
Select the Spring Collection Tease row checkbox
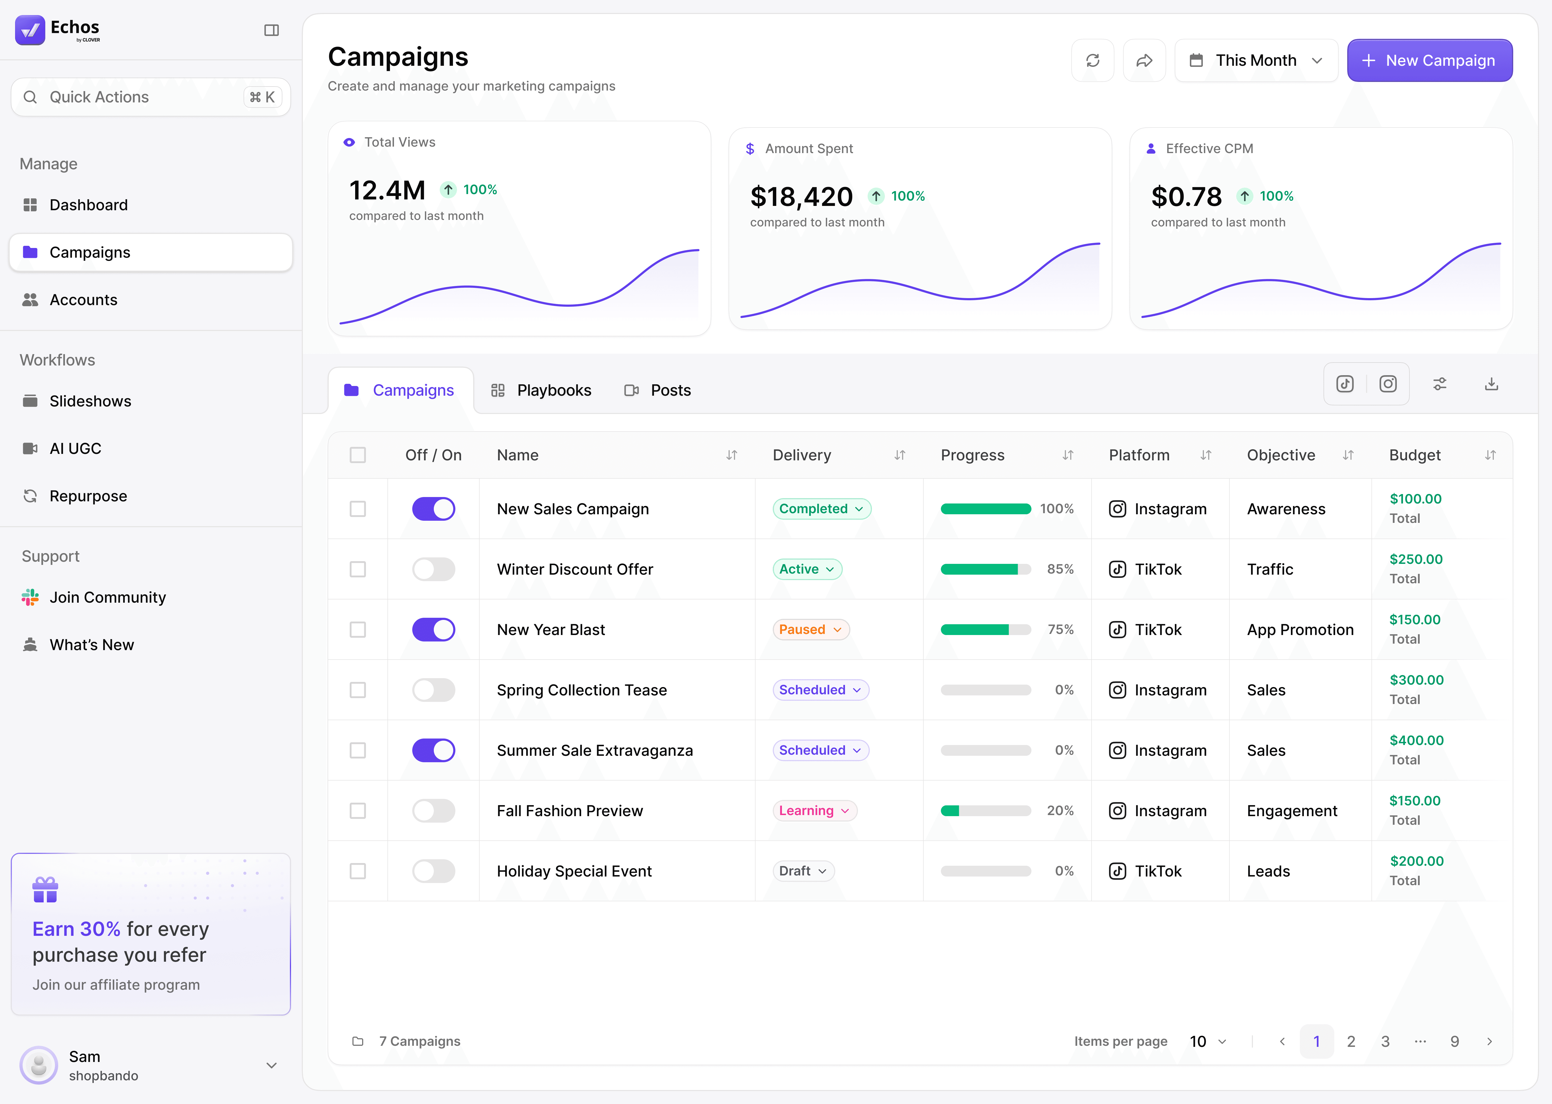[358, 690]
